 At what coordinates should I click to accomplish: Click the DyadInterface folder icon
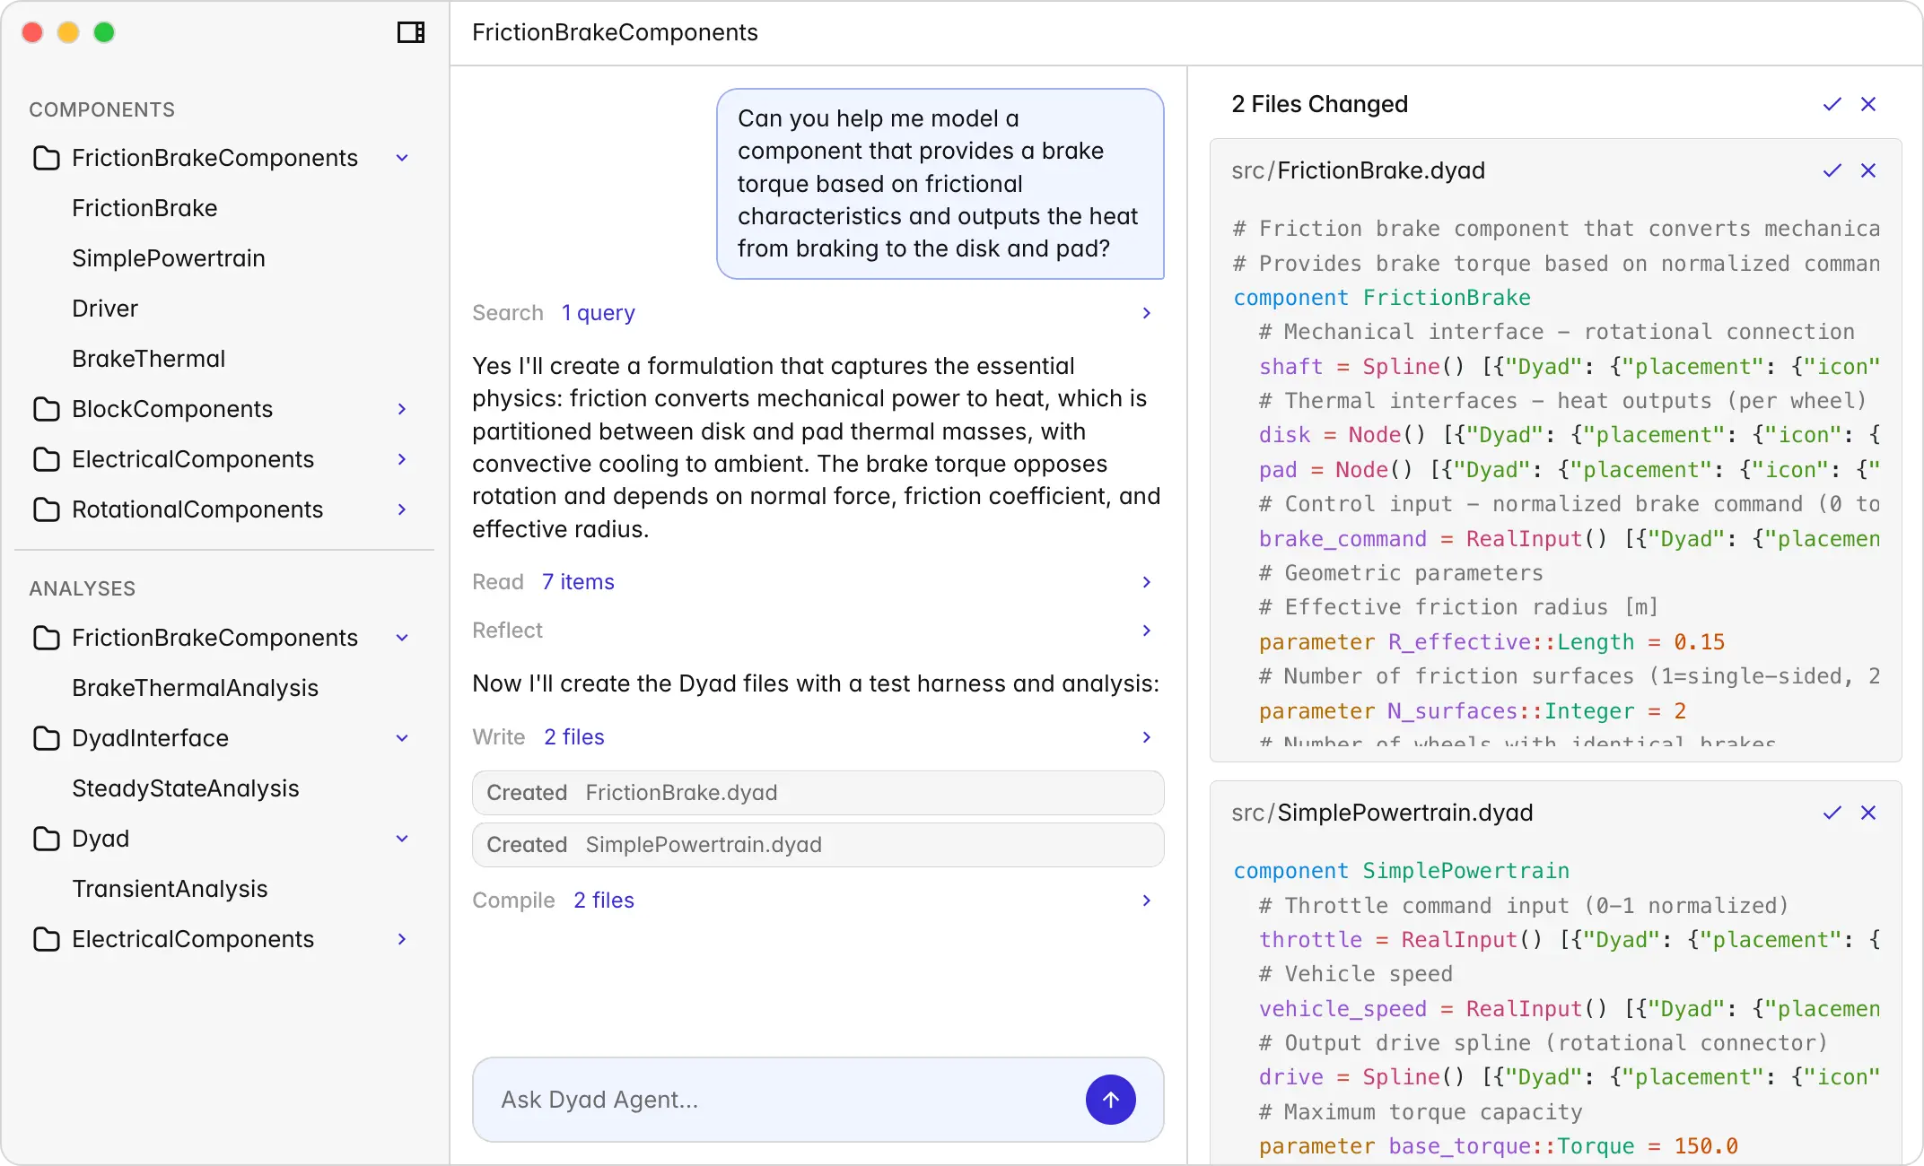click(47, 738)
